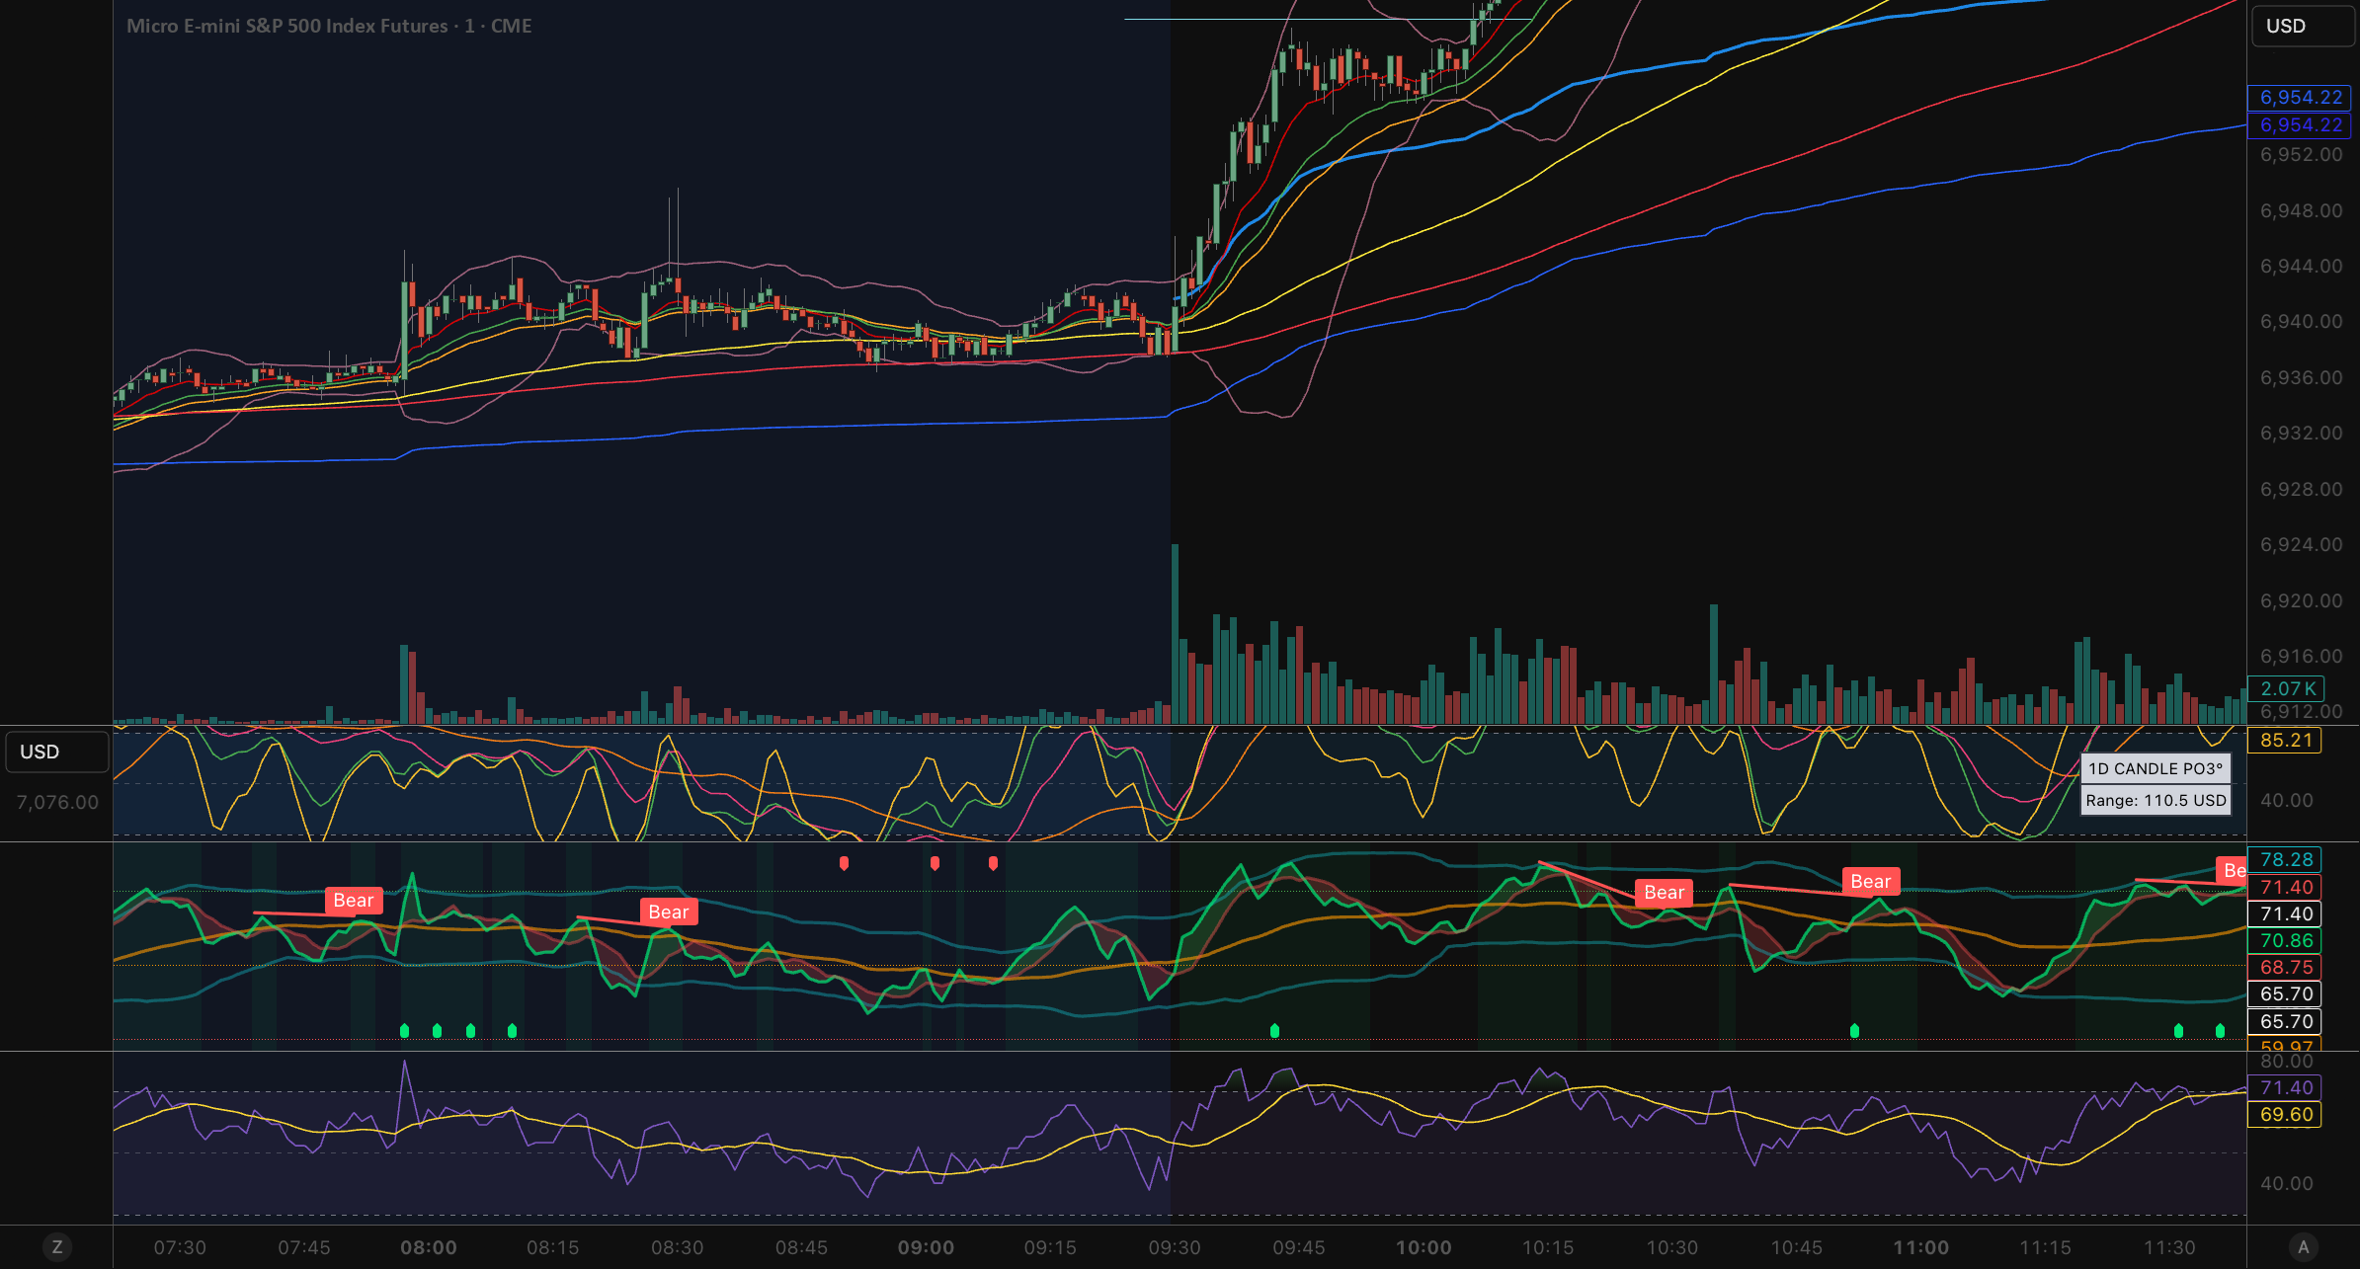Open the USD currency selector above the price axis

coord(2302,27)
